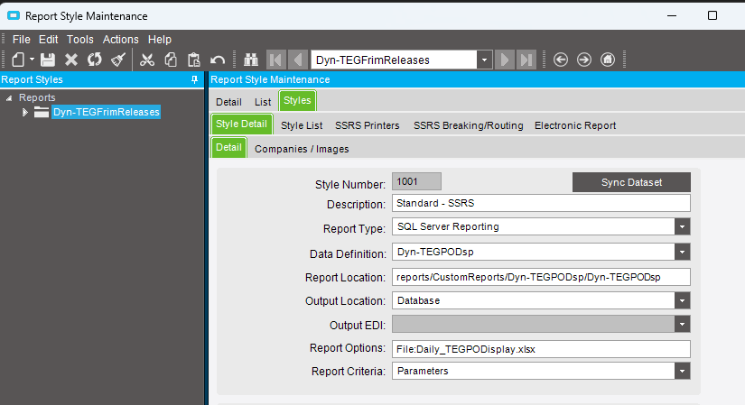745x405 pixels.
Task: Click the Refresh toolbar icon
Action: coord(94,60)
